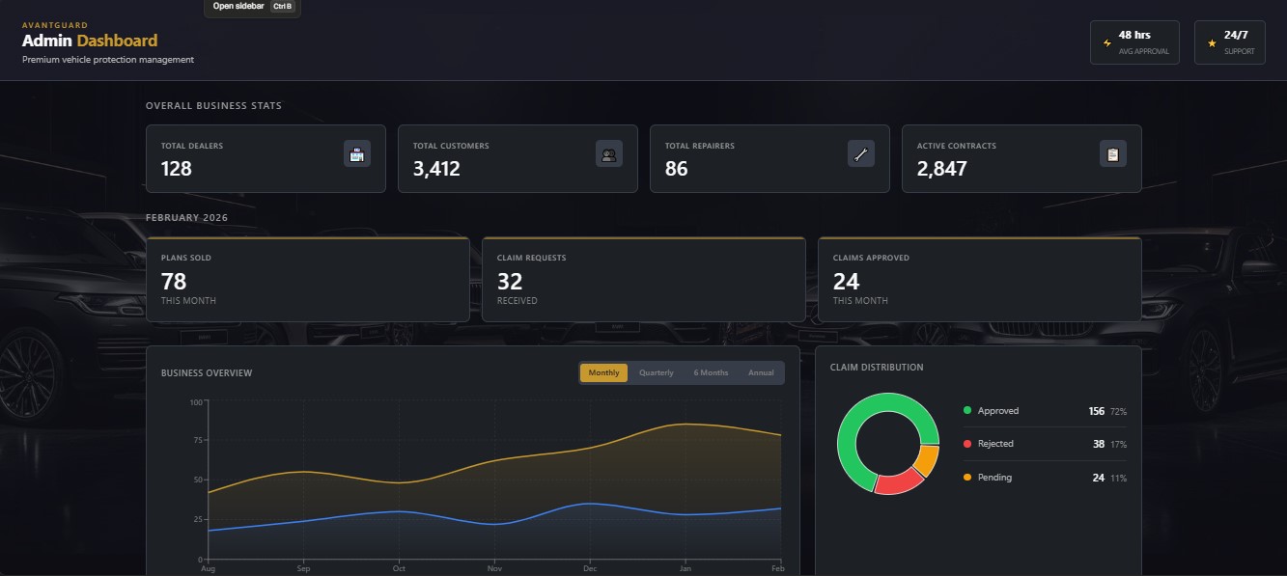Click the Jan label on chart axis

point(685,568)
